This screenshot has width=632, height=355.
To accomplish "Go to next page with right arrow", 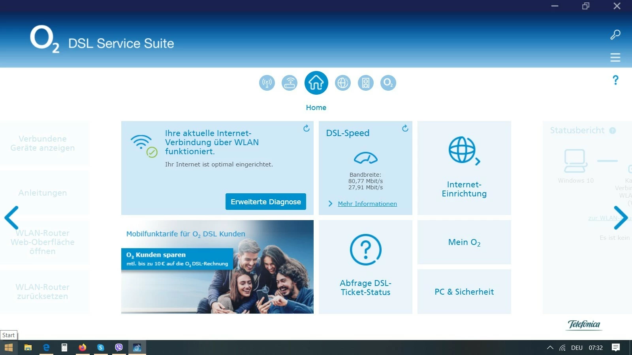I will click(621, 218).
